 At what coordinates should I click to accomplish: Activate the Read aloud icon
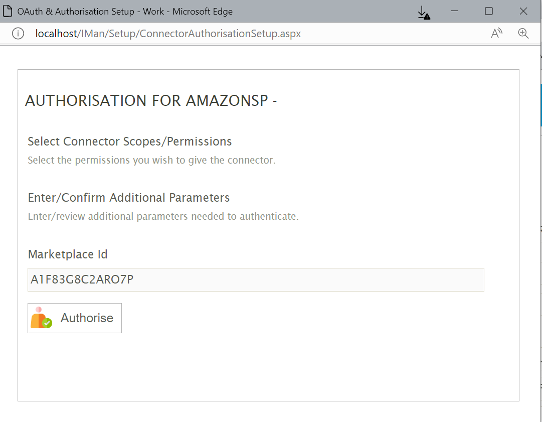(x=496, y=34)
